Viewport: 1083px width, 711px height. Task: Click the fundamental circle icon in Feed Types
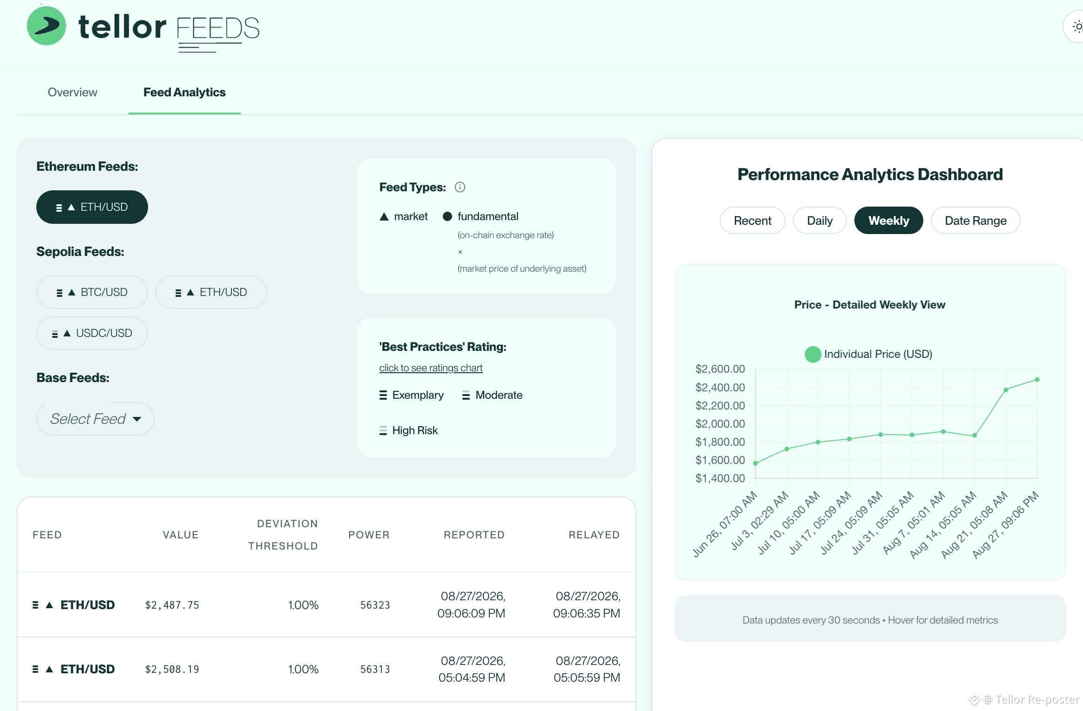coord(447,216)
